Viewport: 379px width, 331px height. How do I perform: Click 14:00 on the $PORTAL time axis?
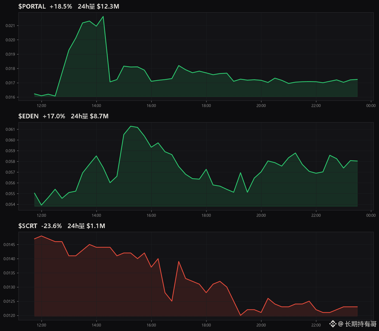pos(96,106)
